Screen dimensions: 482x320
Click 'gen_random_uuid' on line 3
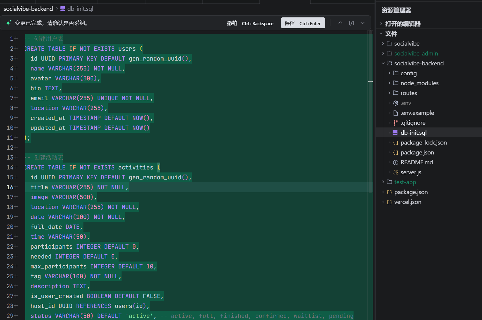click(x=155, y=58)
